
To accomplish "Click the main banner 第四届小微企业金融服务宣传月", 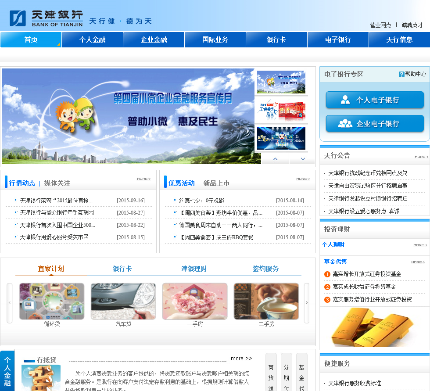I will tap(128, 116).
